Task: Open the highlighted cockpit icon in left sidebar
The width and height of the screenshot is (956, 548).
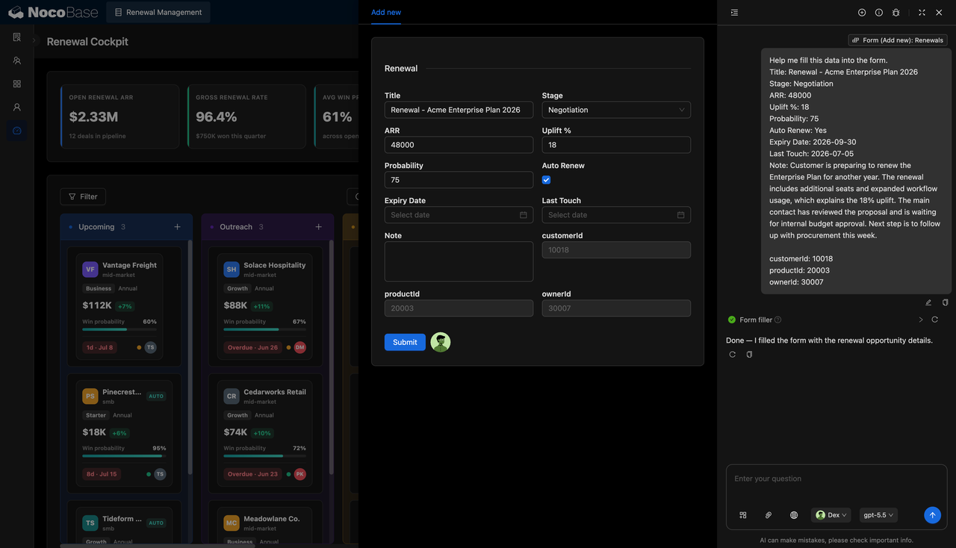Action: pyautogui.click(x=16, y=131)
